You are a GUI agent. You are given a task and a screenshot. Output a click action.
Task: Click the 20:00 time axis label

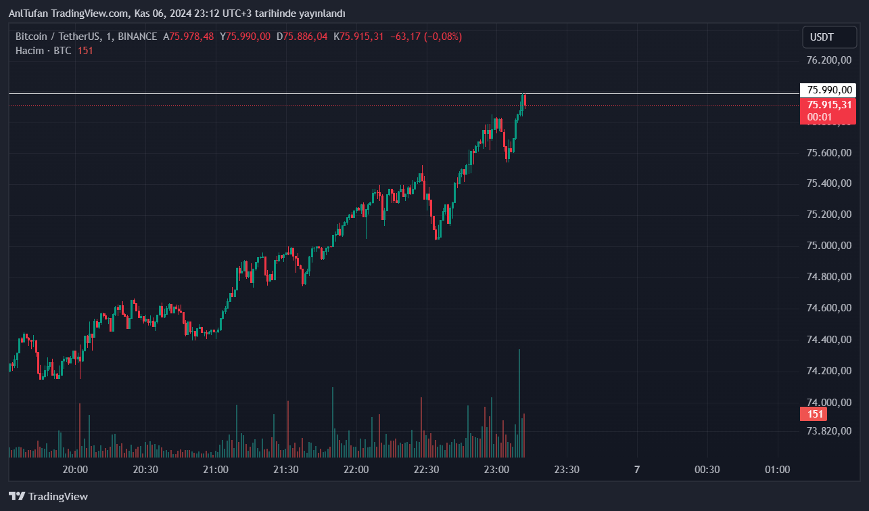point(75,470)
